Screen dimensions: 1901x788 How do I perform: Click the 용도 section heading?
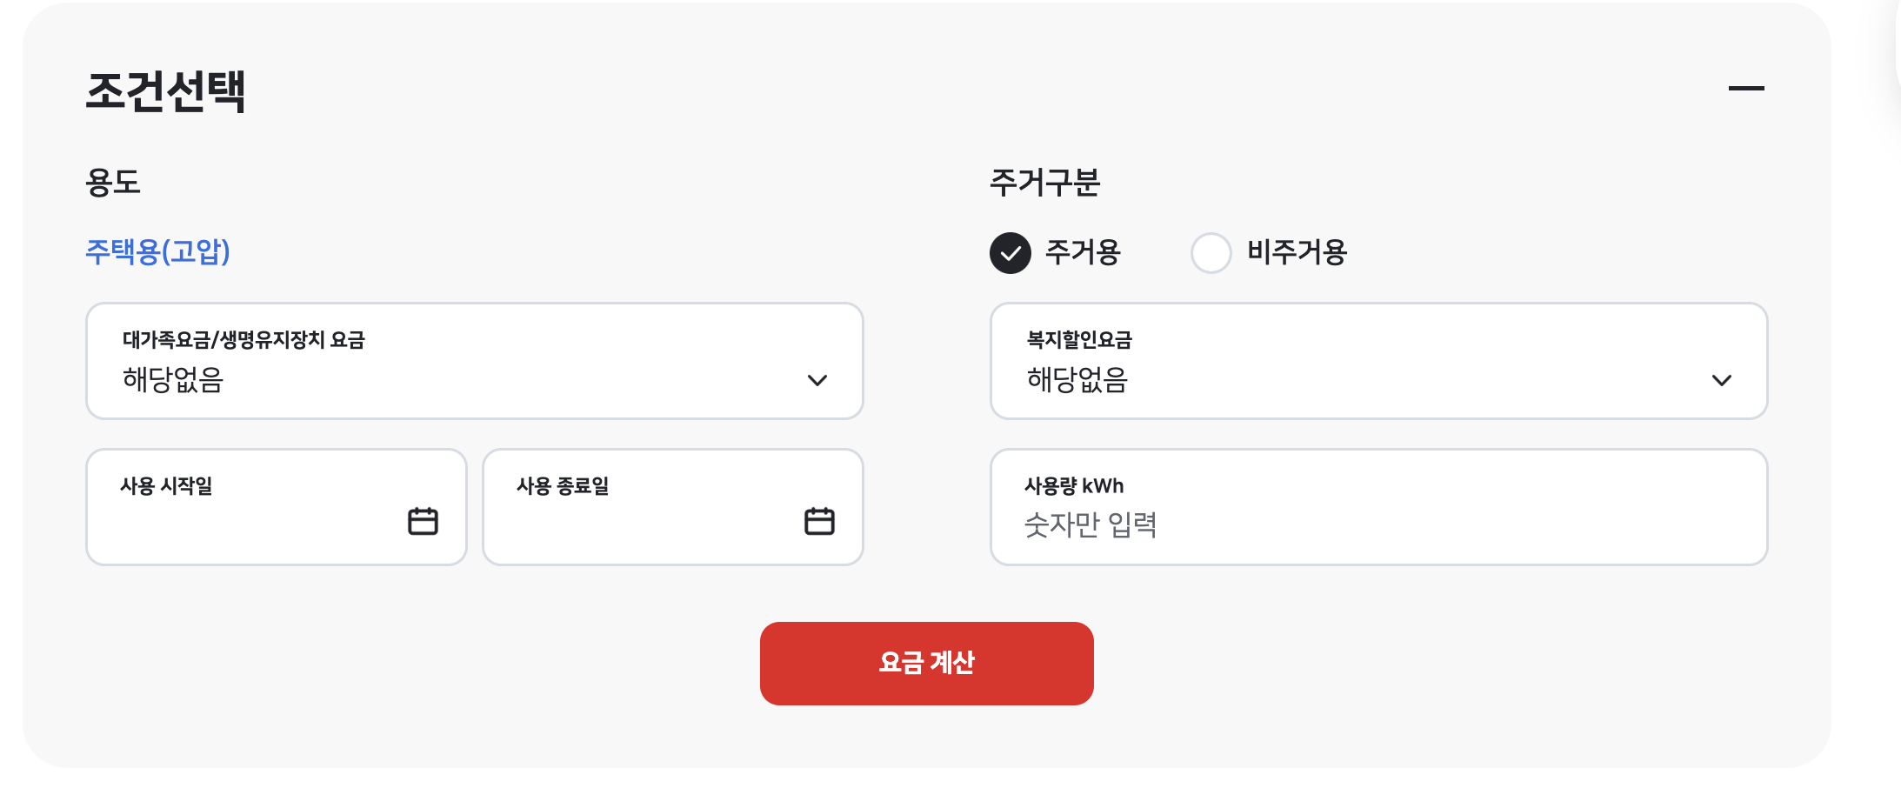pos(114,182)
